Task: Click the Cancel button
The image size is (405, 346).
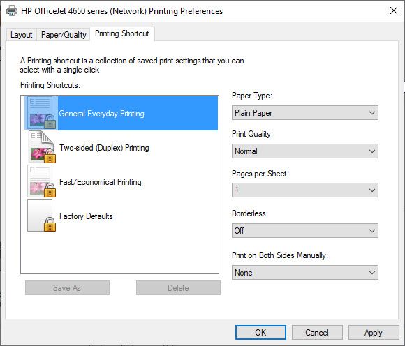Action: (x=317, y=332)
